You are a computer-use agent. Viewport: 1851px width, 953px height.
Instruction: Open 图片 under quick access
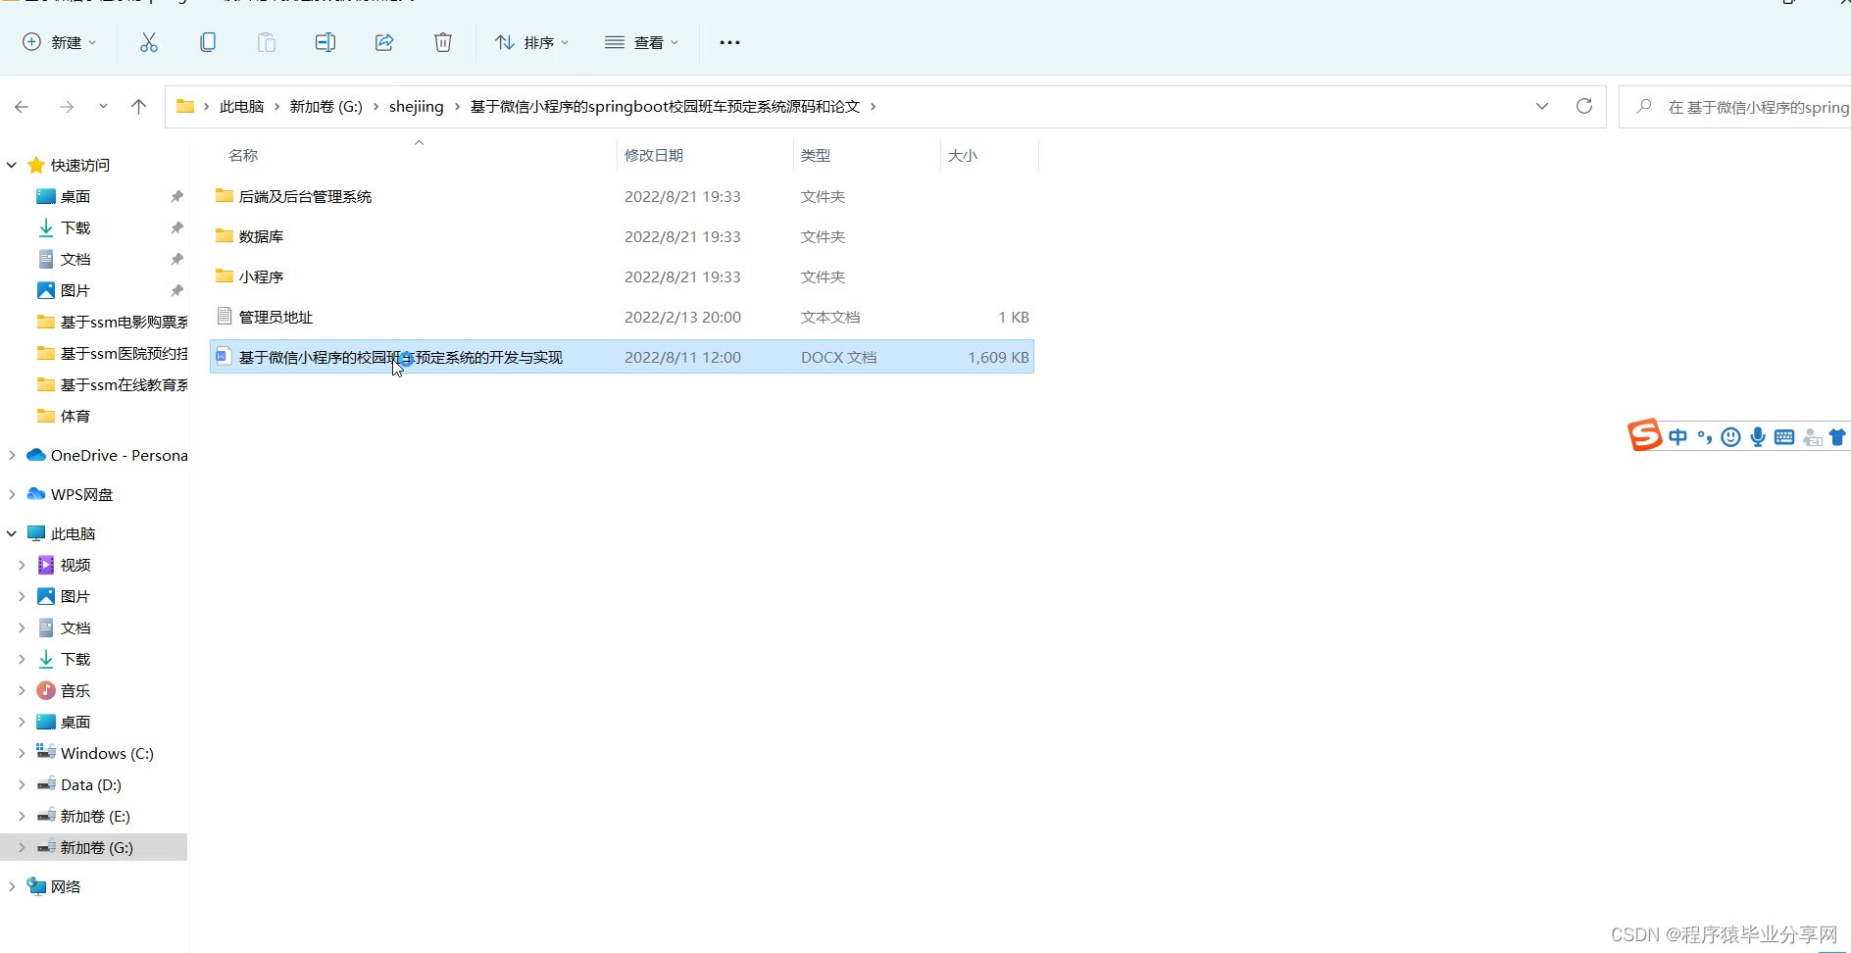click(75, 290)
